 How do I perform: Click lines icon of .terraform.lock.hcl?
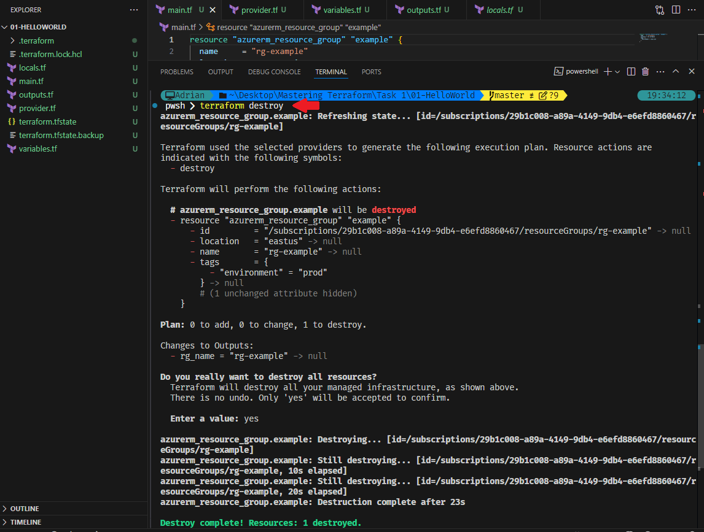[x=12, y=54]
